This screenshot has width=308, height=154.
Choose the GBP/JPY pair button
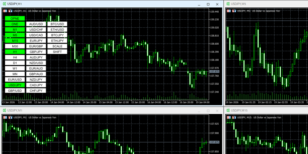coord(36,52)
